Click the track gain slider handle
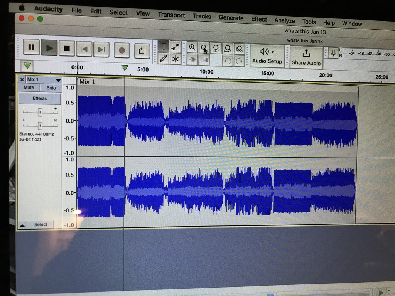 pos(40,112)
